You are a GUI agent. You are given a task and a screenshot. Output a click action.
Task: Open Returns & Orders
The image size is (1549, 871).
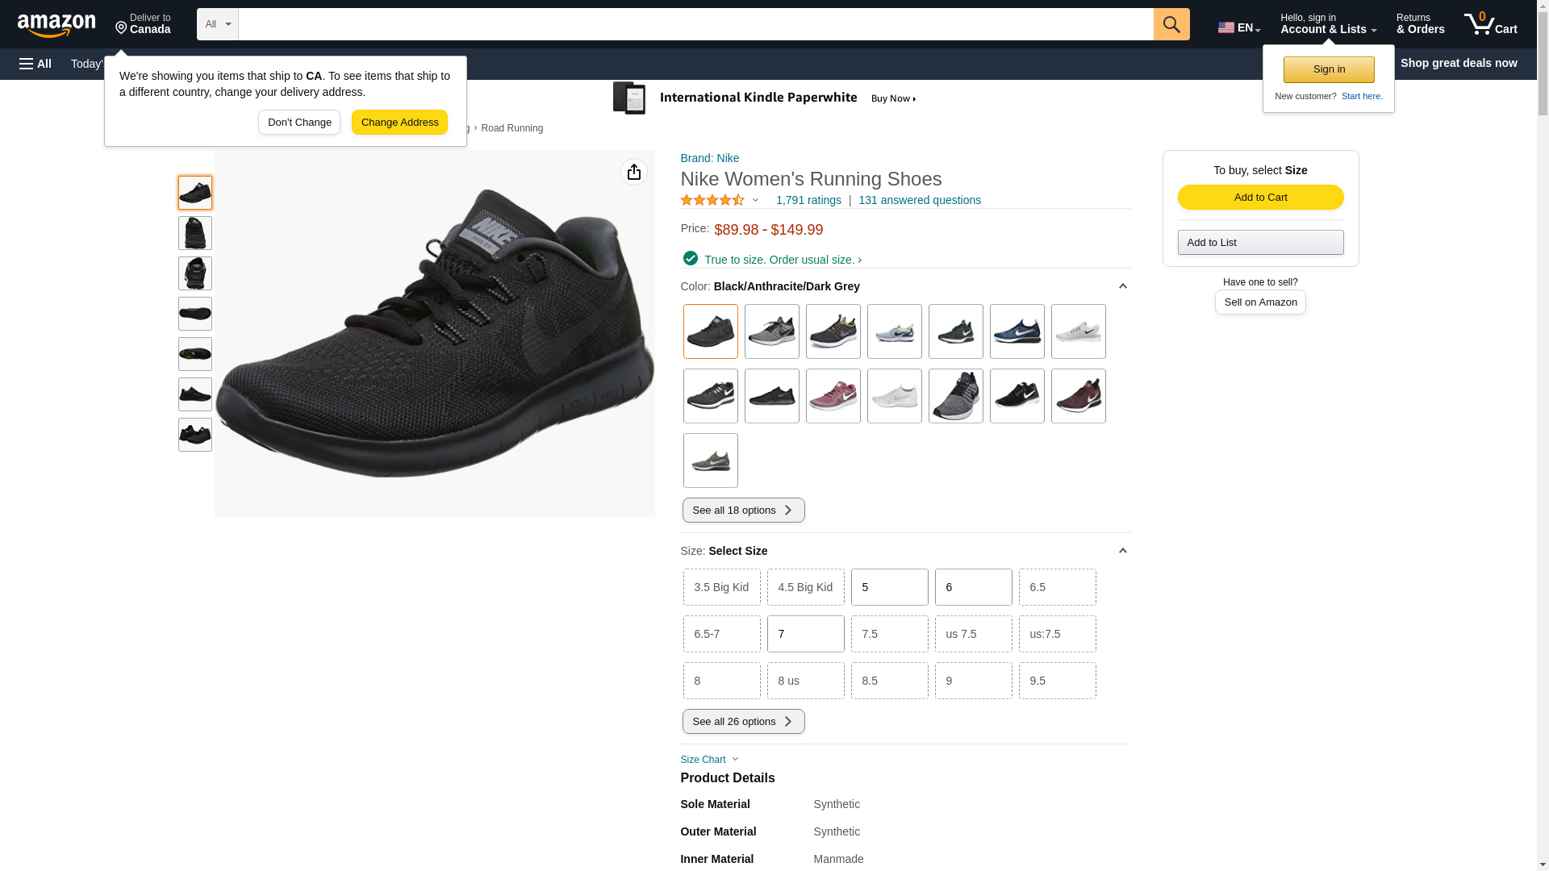(1419, 24)
